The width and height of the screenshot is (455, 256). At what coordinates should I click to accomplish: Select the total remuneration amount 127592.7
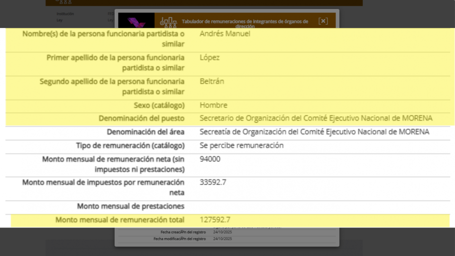215,220
